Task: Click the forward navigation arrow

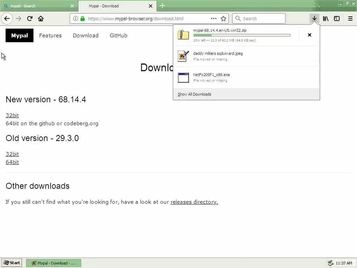Action: click(x=18, y=19)
